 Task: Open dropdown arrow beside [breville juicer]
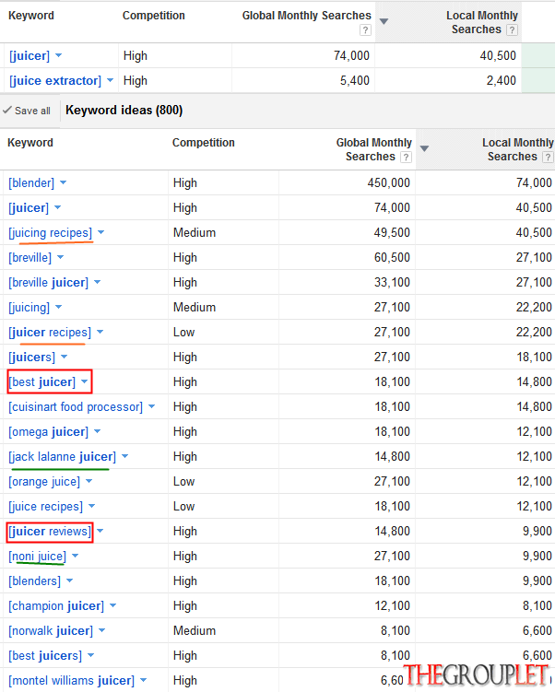click(x=97, y=282)
